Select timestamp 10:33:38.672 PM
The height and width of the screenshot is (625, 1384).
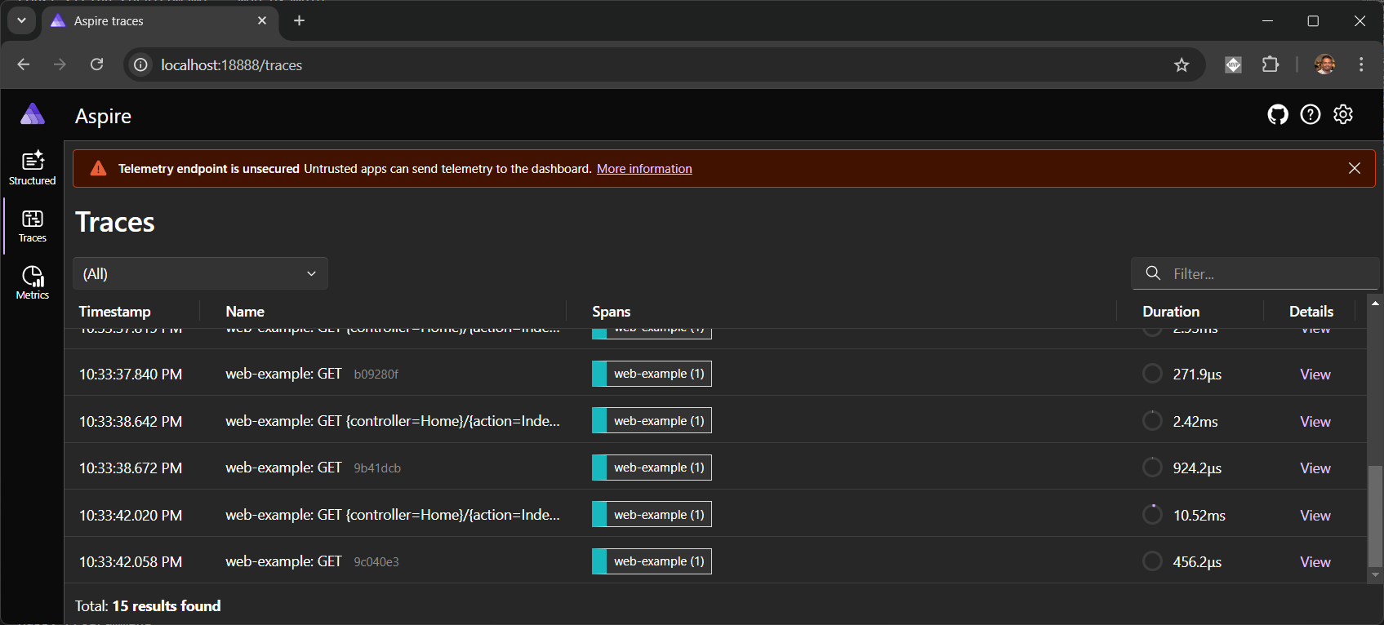pos(131,468)
